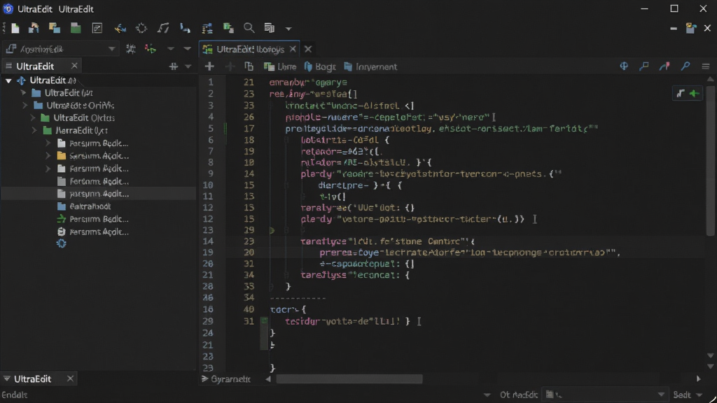This screenshot has height=403, width=717.
Task: Close the 'UltraEdit!' document tab
Action: 293,49
